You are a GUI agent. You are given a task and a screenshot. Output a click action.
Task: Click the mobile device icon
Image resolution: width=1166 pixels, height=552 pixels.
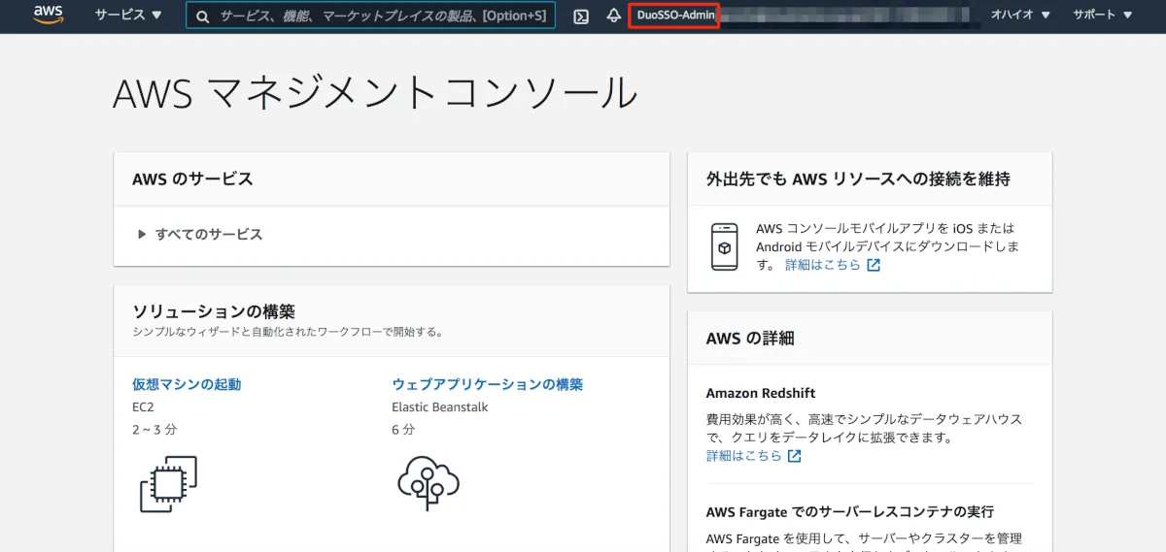click(x=724, y=247)
